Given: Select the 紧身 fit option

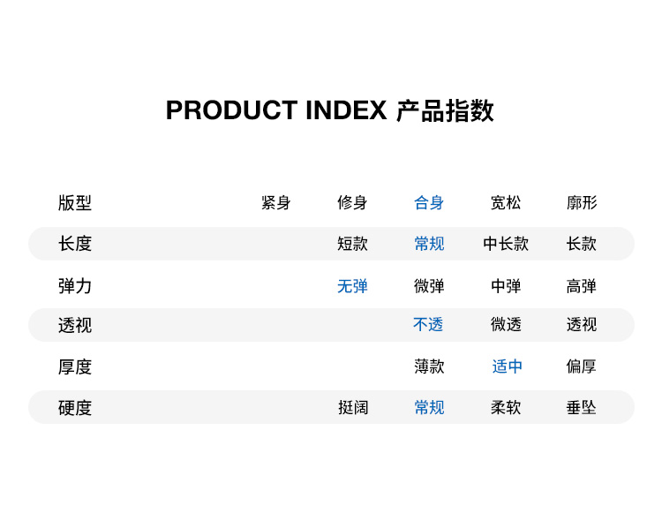Looking at the screenshot, I should [276, 203].
